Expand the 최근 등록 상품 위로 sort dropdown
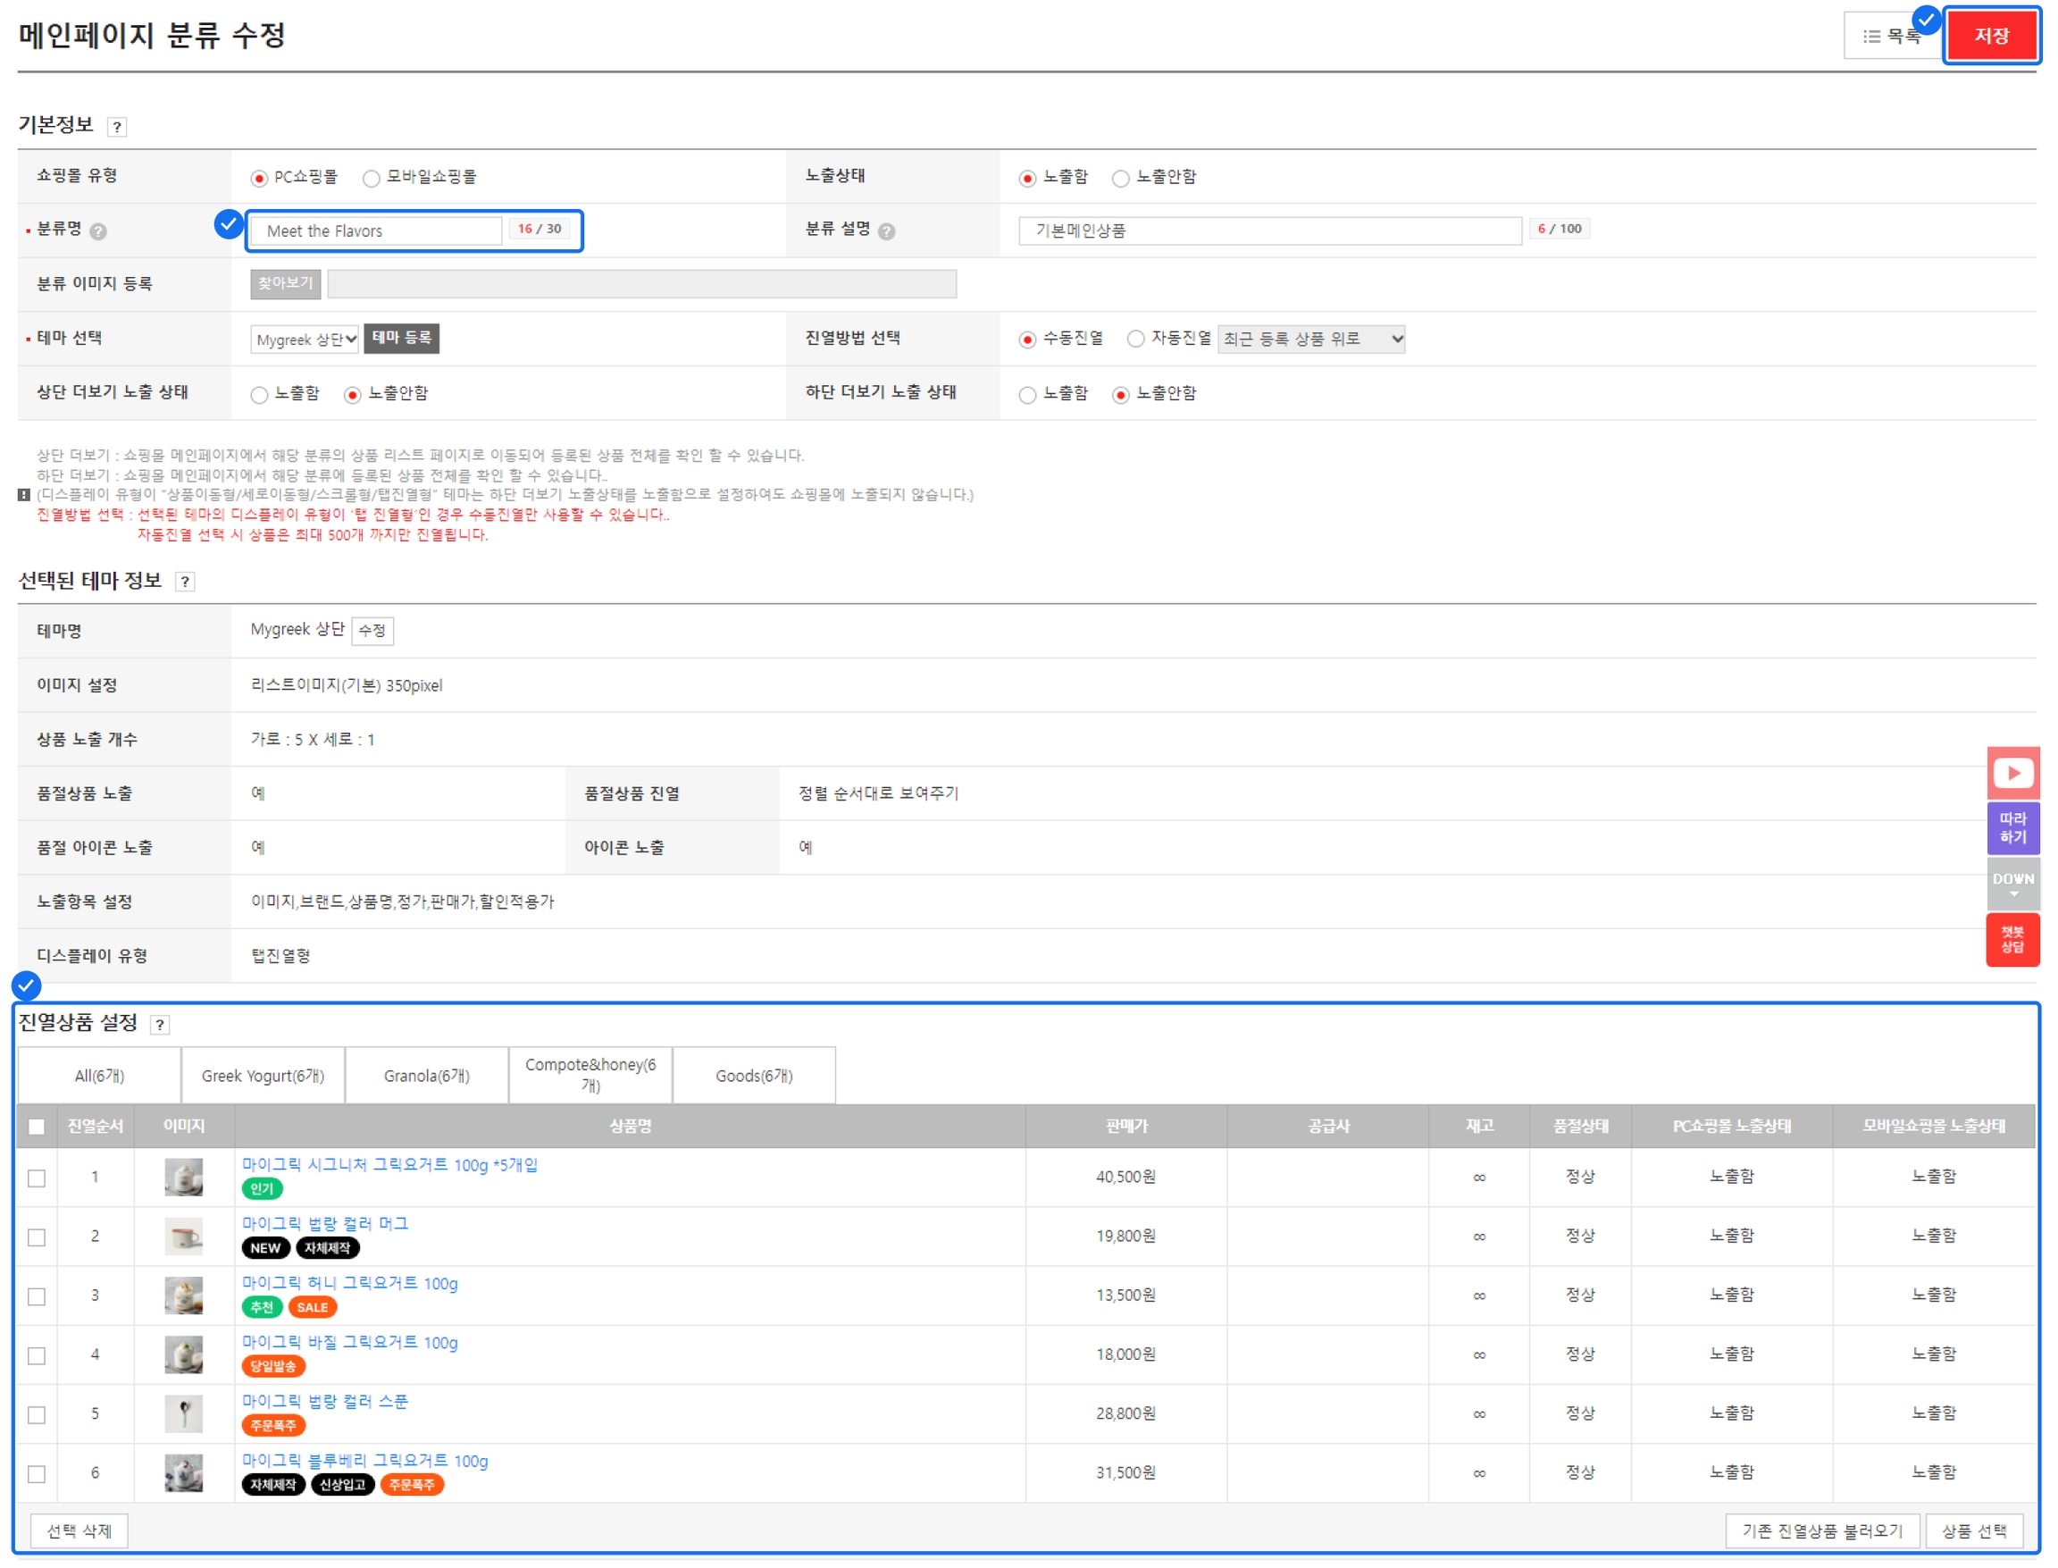 1310,339
